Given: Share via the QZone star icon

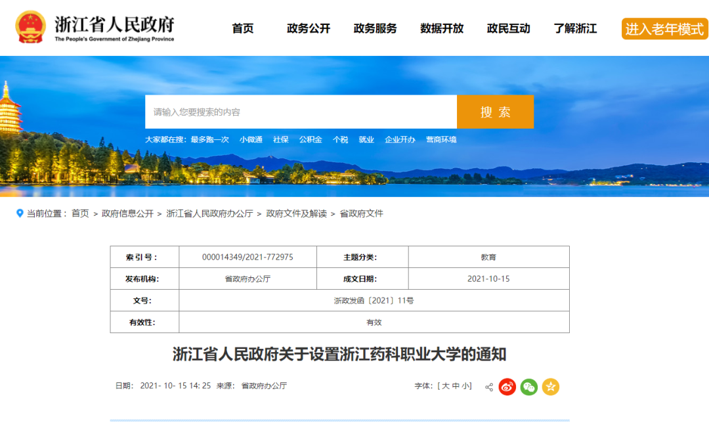Looking at the screenshot, I should 551,387.
